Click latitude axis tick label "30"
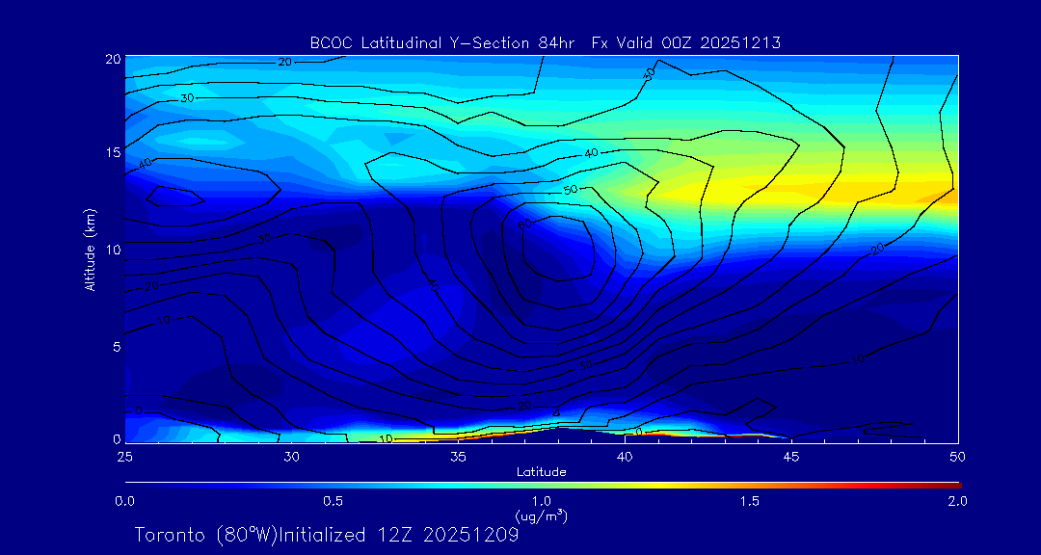 click(x=291, y=457)
